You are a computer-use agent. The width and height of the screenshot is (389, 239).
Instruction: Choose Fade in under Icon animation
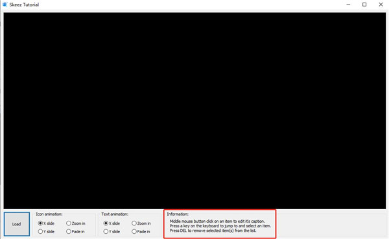[x=75, y=231]
